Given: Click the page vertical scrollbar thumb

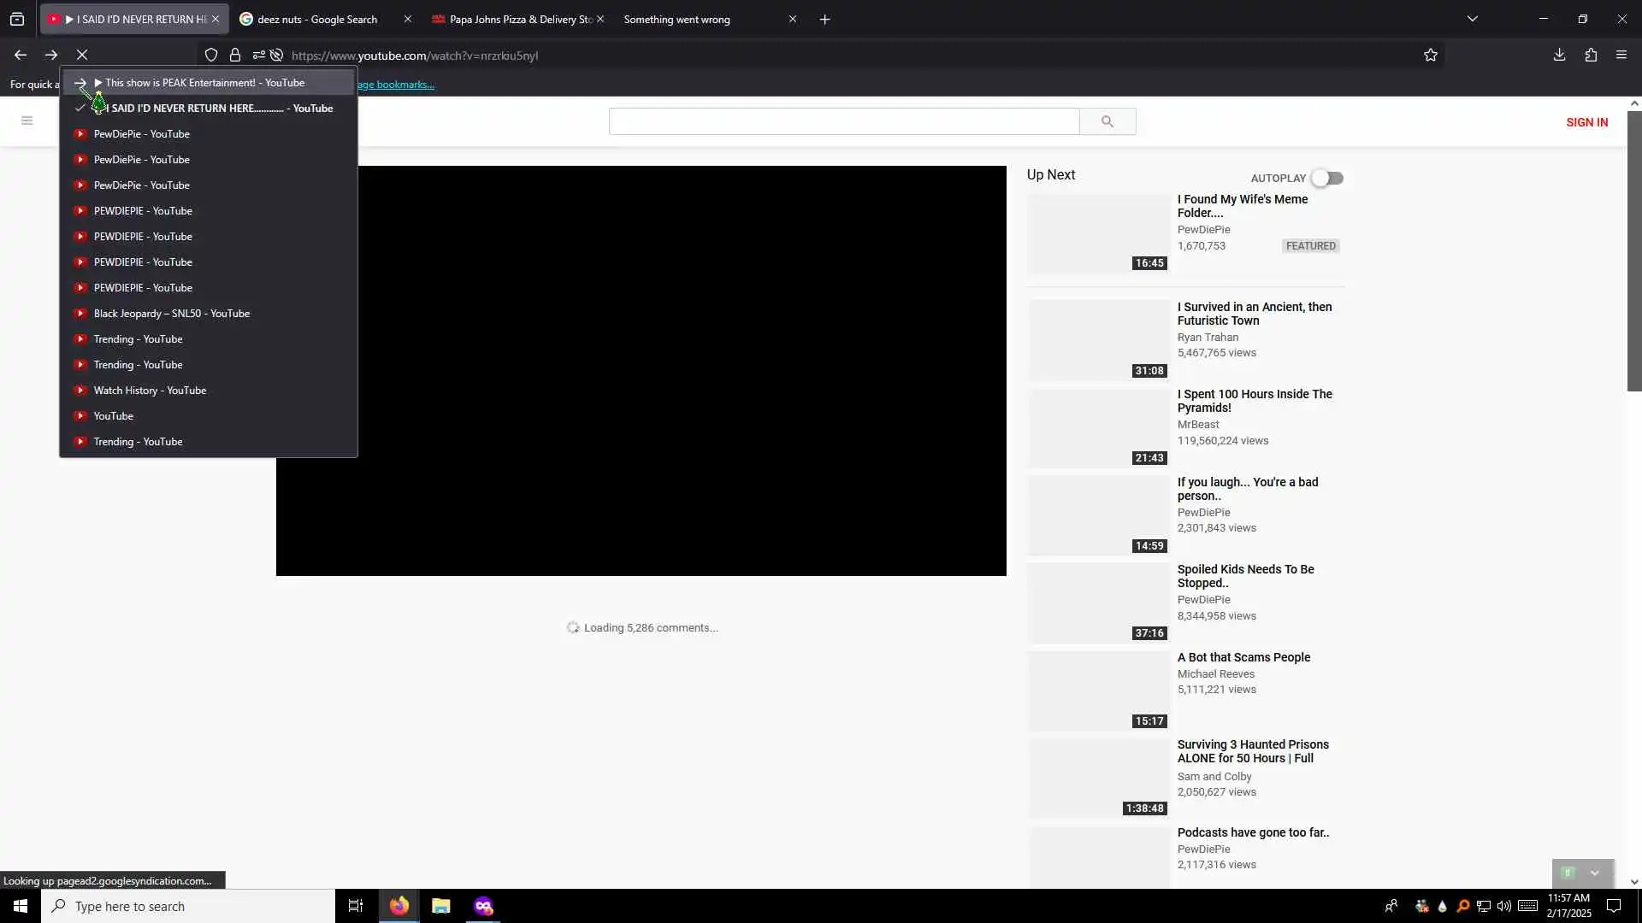Looking at the screenshot, I should 1633,252.
